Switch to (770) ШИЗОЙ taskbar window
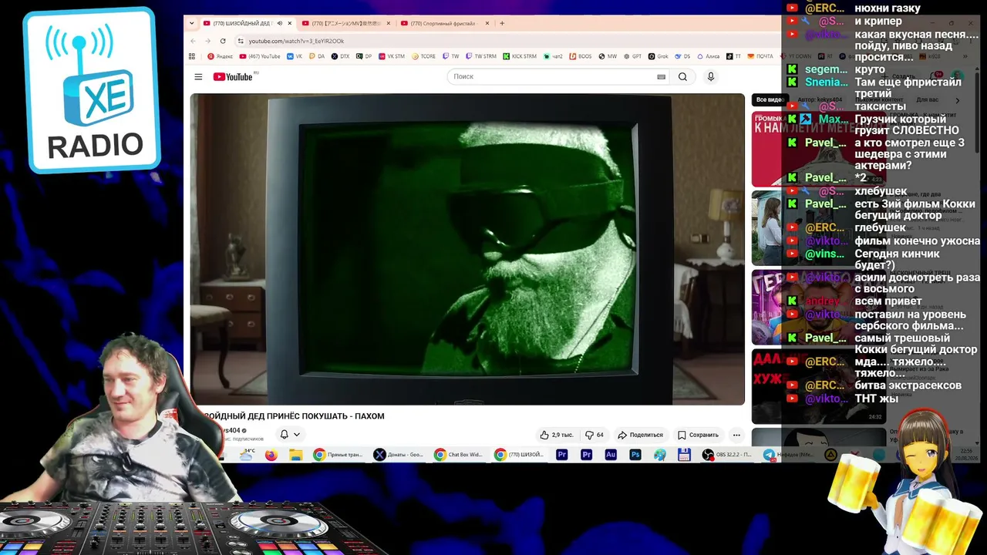This screenshot has width=987, height=555. coord(519,455)
